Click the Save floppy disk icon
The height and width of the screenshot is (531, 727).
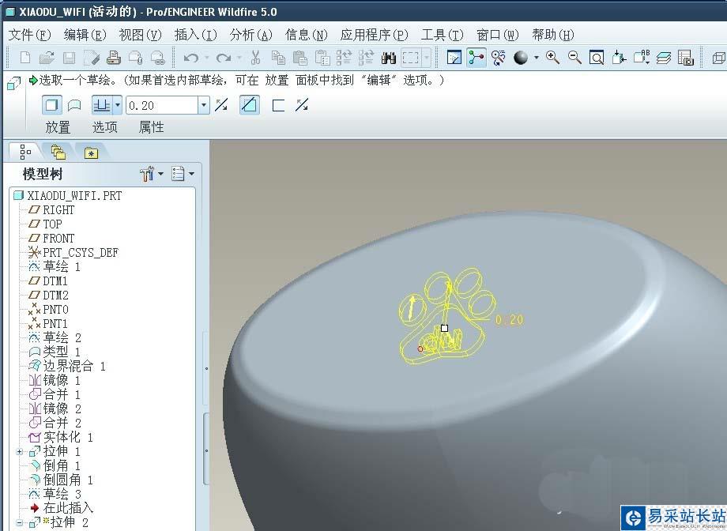tap(69, 58)
